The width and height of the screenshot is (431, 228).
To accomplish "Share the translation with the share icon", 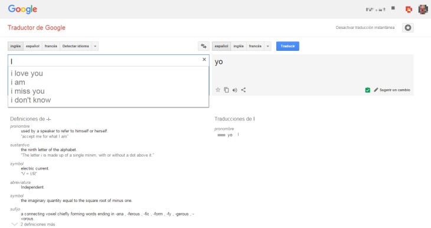I will click(243, 90).
